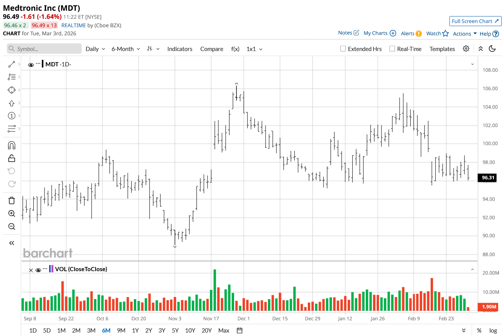Collapse the MDT price pane chevron
The height and width of the screenshot is (336, 502).
pyautogui.click(x=472, y=64)
